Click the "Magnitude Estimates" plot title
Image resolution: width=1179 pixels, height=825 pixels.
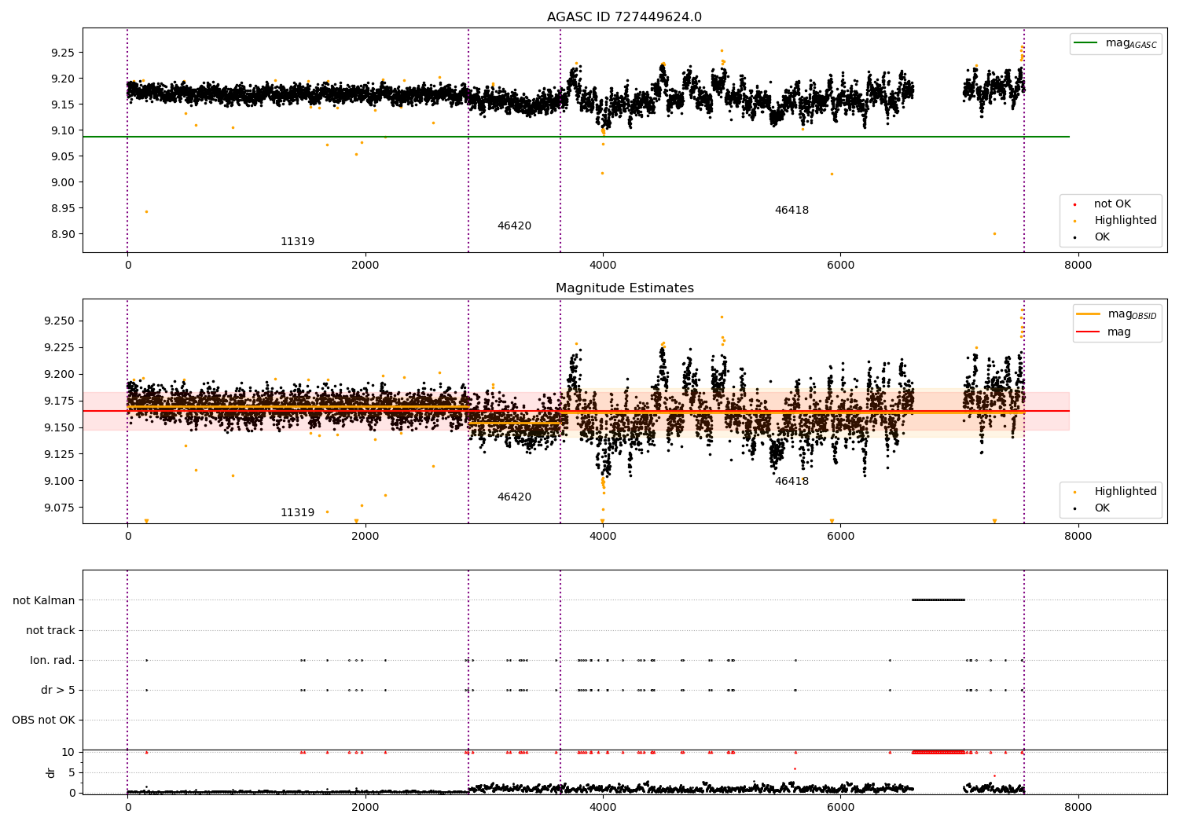[624, 288]
